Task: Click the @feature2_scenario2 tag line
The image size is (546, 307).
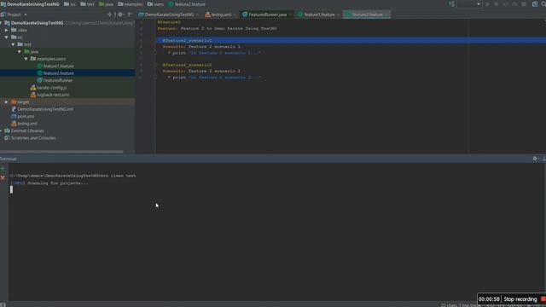Action: point(187,65)
